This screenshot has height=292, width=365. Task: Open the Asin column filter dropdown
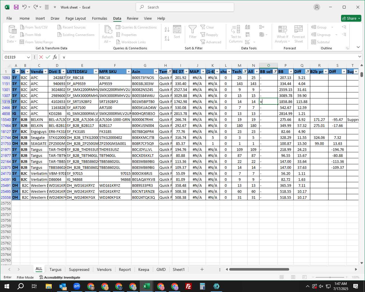[x=156, y=72]
